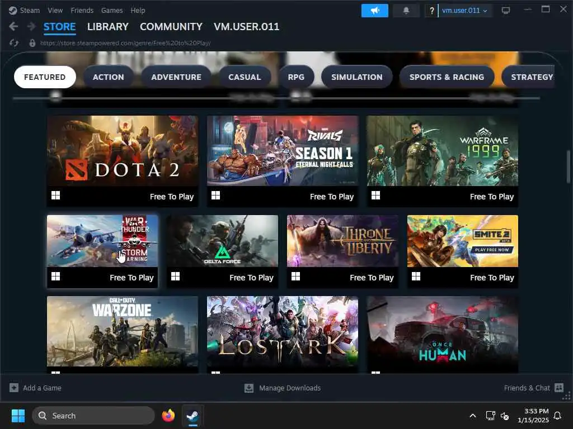Open the Windows notification bell

pyautogui.click(x=557, y=416)
